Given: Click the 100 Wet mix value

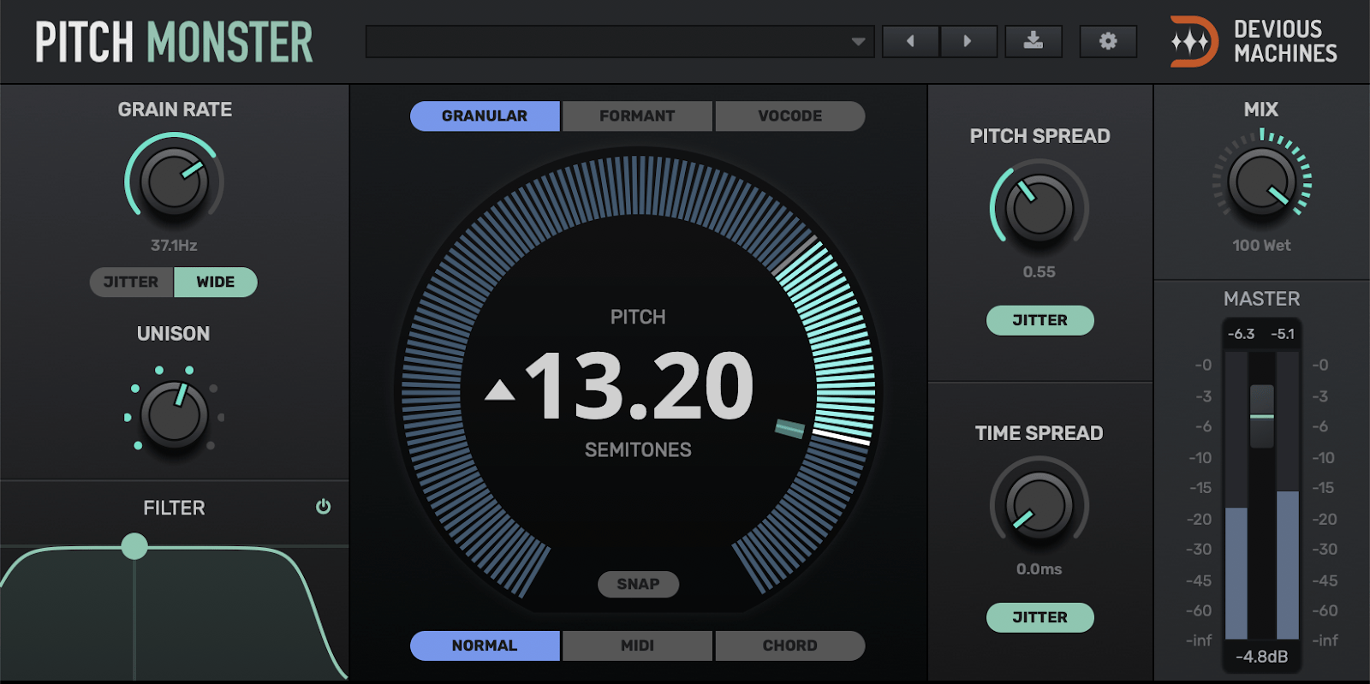Looking at the screenshot, I should (x=1262, y=246).
